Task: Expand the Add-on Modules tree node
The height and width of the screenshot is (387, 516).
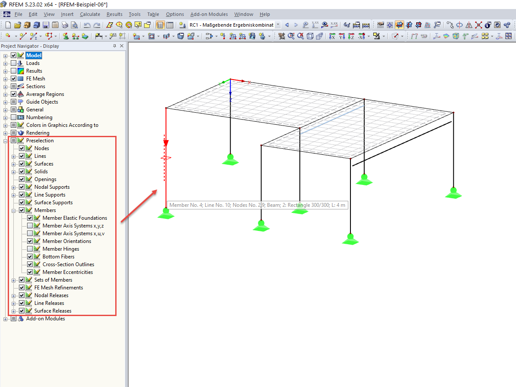Action: point(6,319)
